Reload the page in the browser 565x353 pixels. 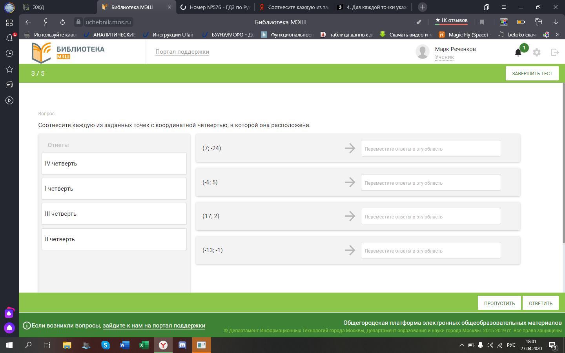(62, 22)
